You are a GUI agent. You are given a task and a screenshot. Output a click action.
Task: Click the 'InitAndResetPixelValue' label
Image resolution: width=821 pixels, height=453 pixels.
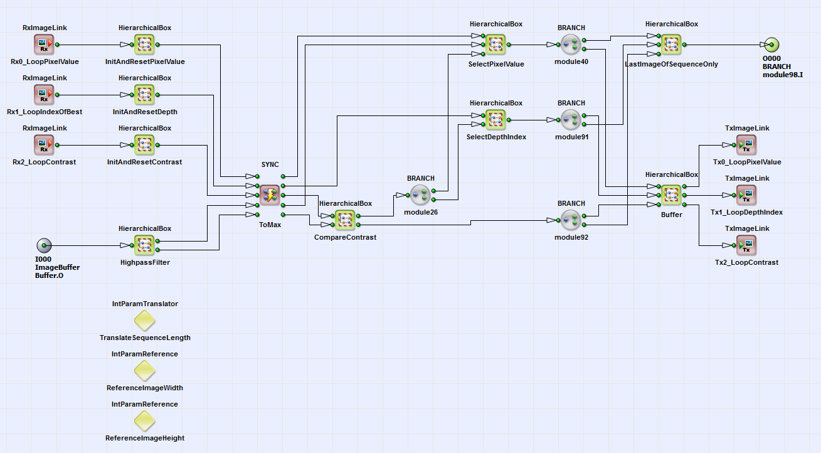[145, 62]
